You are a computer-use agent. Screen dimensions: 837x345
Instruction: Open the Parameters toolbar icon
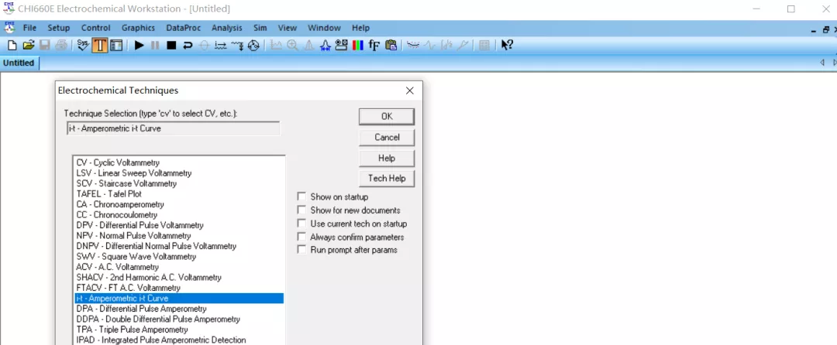pos(116,46)
